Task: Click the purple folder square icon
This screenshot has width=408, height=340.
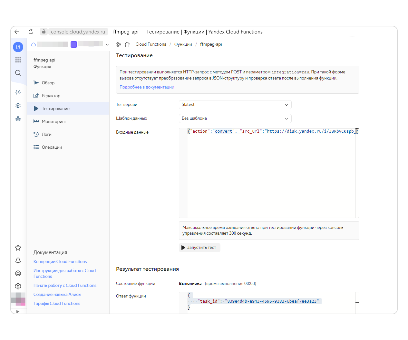Action: [74, 44]
